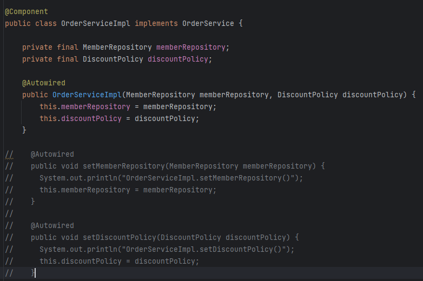Viewport: 423px width, 281px height.
Task: Click the OrderService interface name after implements
Action: pyautogui.click(x=208, y=23)
